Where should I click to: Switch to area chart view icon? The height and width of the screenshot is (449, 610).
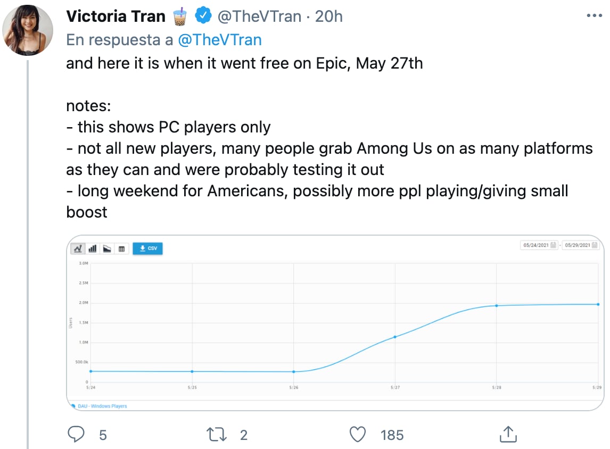tap(107, 248)
